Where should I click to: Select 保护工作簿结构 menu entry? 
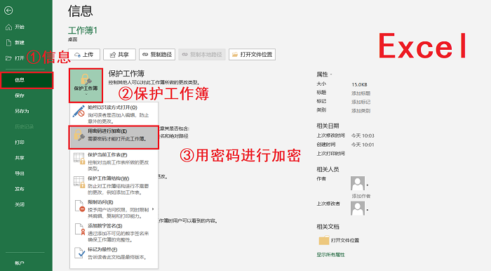(114, 185)
